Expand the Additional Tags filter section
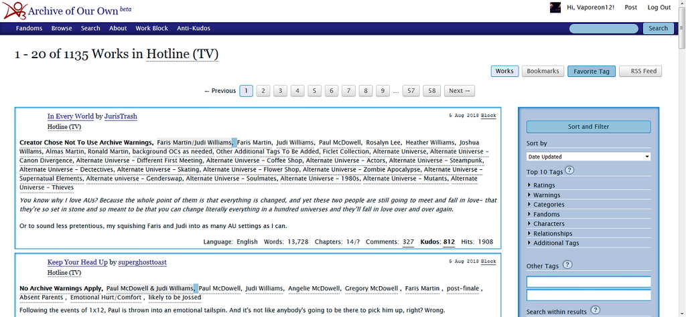Screen dimensions: 686x317 click(555, 243)
